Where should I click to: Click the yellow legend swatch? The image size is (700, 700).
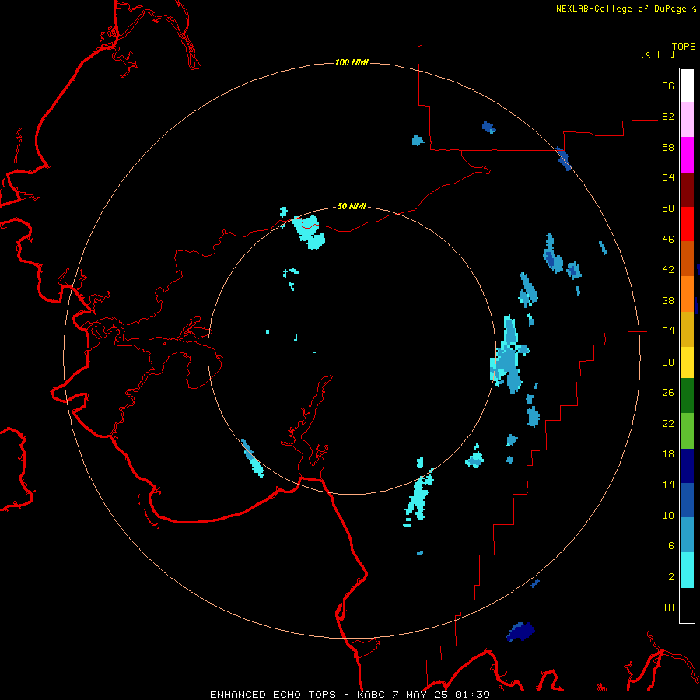687,362
